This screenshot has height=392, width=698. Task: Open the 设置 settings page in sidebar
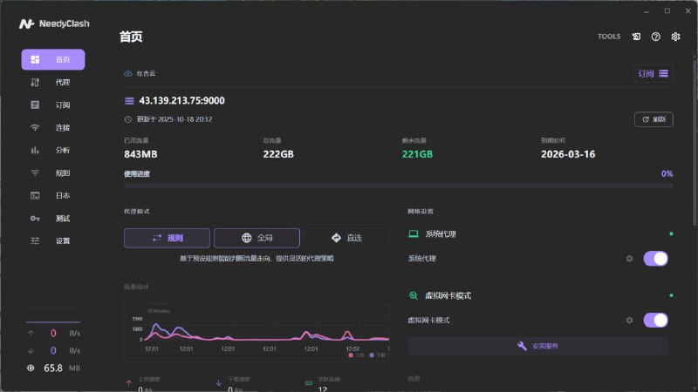tap(53, 241)
